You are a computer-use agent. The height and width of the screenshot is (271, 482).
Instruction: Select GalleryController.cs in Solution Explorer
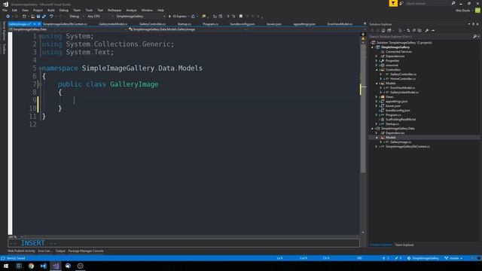(x=403, y=75)
